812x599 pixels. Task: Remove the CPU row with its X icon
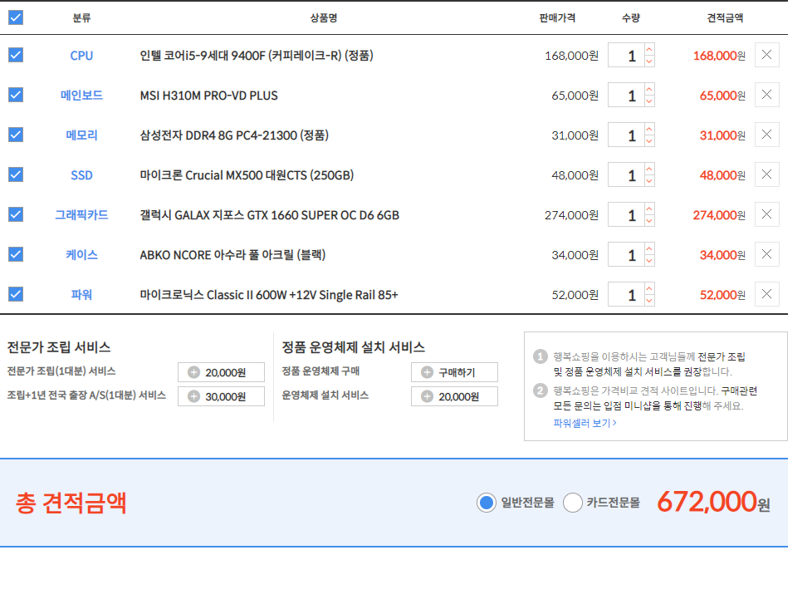(767, 55)
